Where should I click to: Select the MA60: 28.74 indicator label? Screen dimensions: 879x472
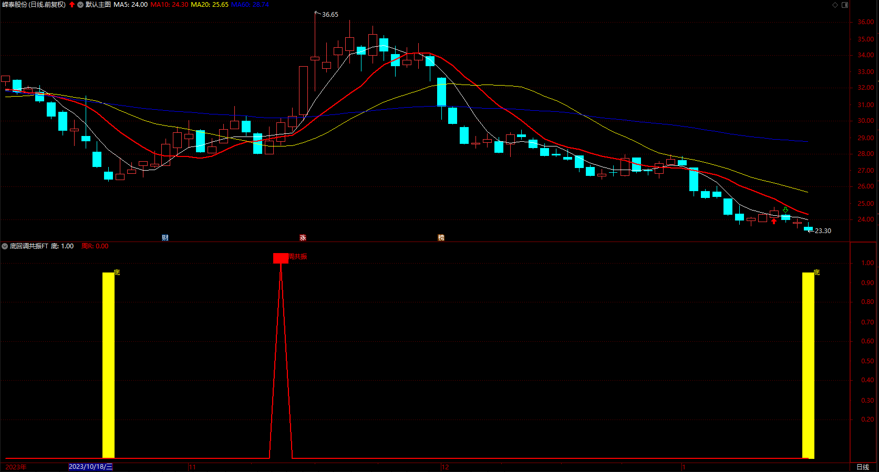tap(250, 5)
